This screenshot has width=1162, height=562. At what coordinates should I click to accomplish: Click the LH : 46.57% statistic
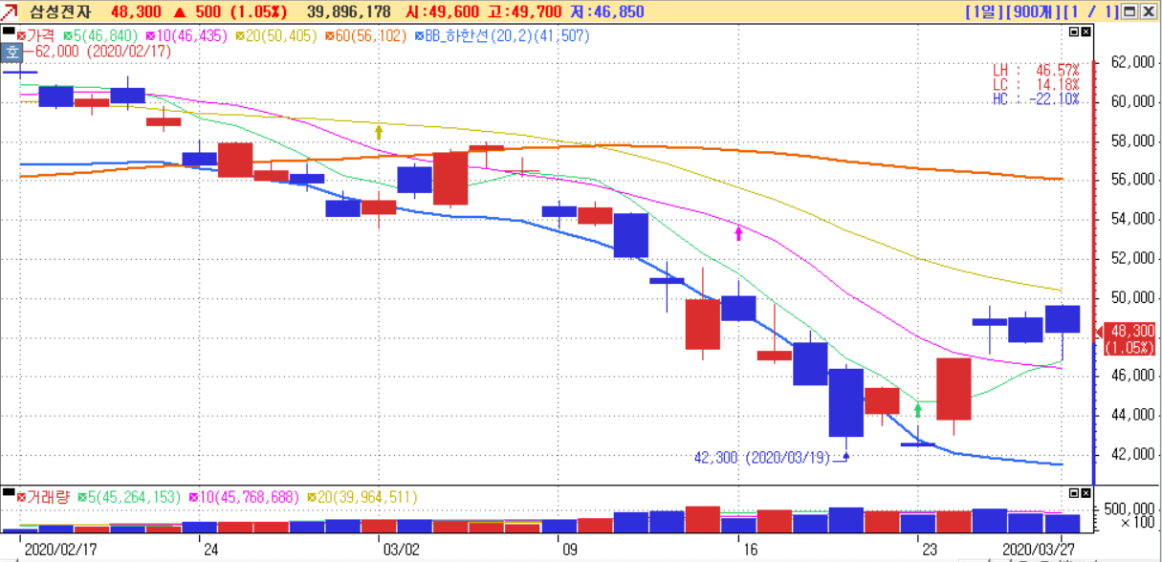(x=1036, y=71)
